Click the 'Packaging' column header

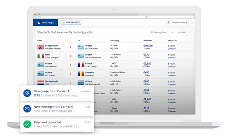115,40
